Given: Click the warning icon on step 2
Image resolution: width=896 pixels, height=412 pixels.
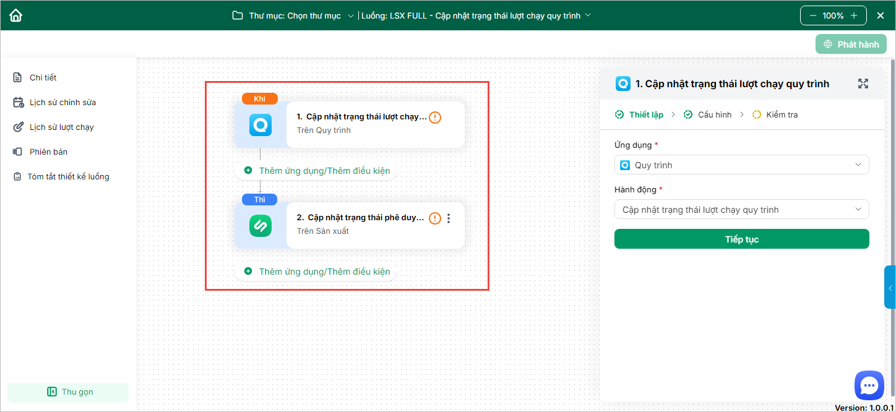Looking at the screenshot, I should coord(435,218).
